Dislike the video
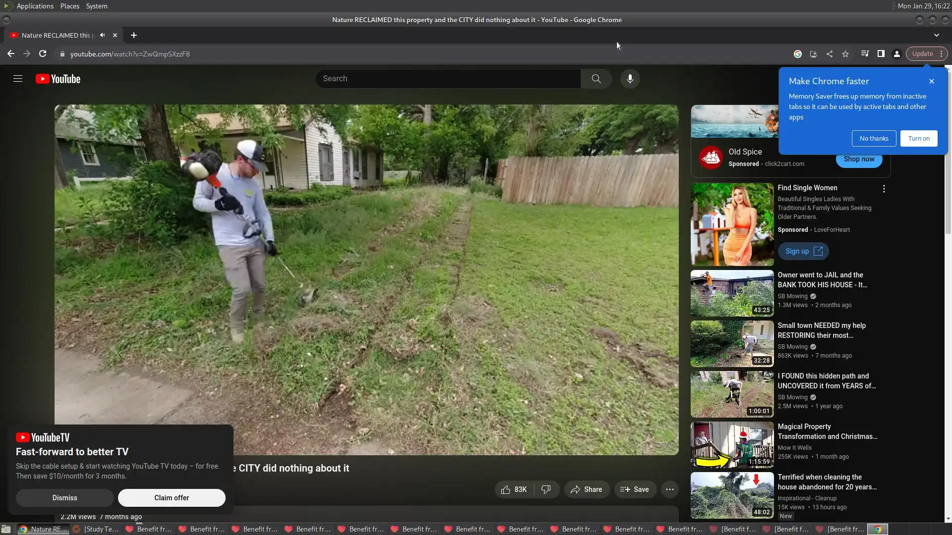The image size is (952, 535). click(546, 489)
